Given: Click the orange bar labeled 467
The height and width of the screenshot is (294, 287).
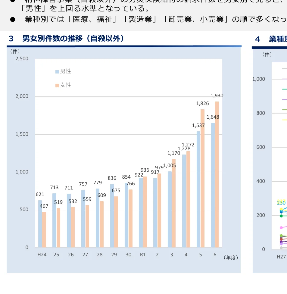Looking at the screenshot, I should pyautogui.click(x=45, y=229).
